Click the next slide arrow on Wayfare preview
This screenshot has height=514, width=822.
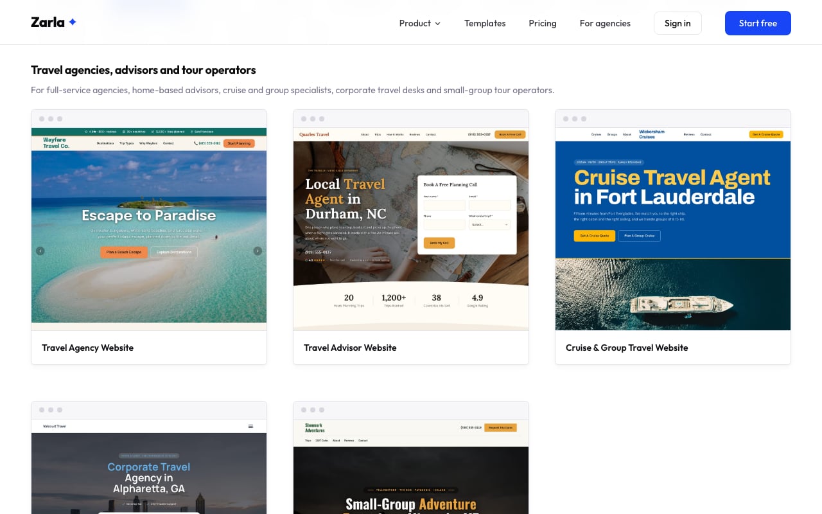pyautogui.click(x=258, y=251)
